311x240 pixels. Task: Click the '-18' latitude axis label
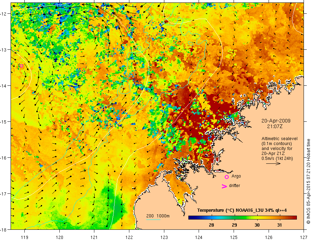[x=4, y=229]
